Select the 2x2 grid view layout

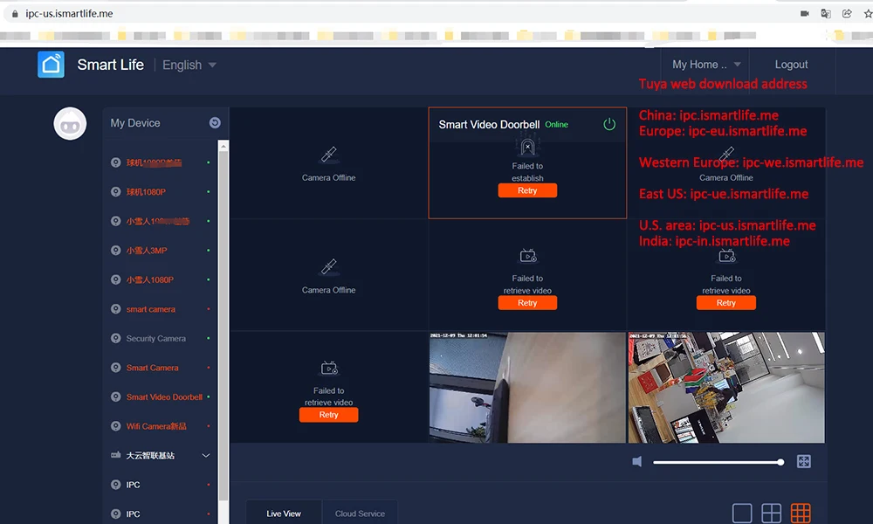coord(772,513)
